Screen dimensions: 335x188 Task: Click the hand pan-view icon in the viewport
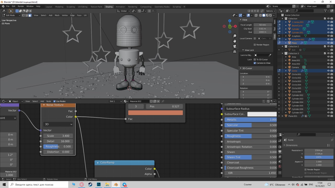[x=235, y=41]
